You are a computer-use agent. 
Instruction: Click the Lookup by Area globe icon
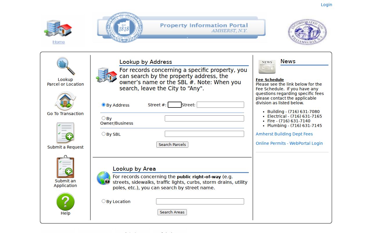103,178
